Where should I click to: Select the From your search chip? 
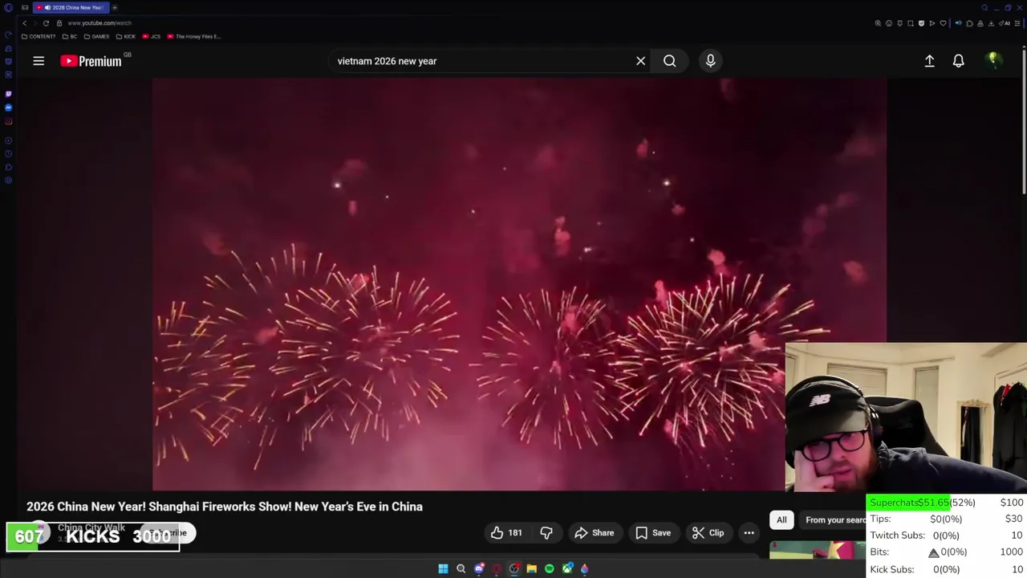(x=834, y=520)
